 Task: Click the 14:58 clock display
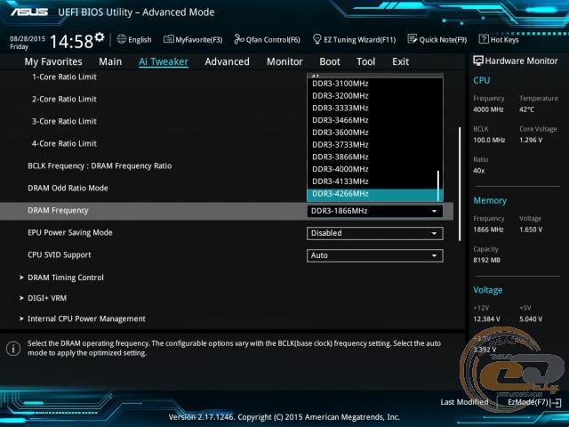[71, 41]
